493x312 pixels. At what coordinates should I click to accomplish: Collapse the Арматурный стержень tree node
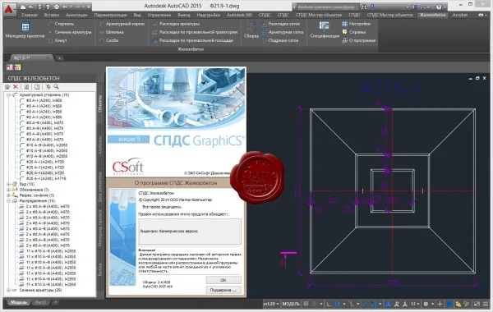pos(8,95)
